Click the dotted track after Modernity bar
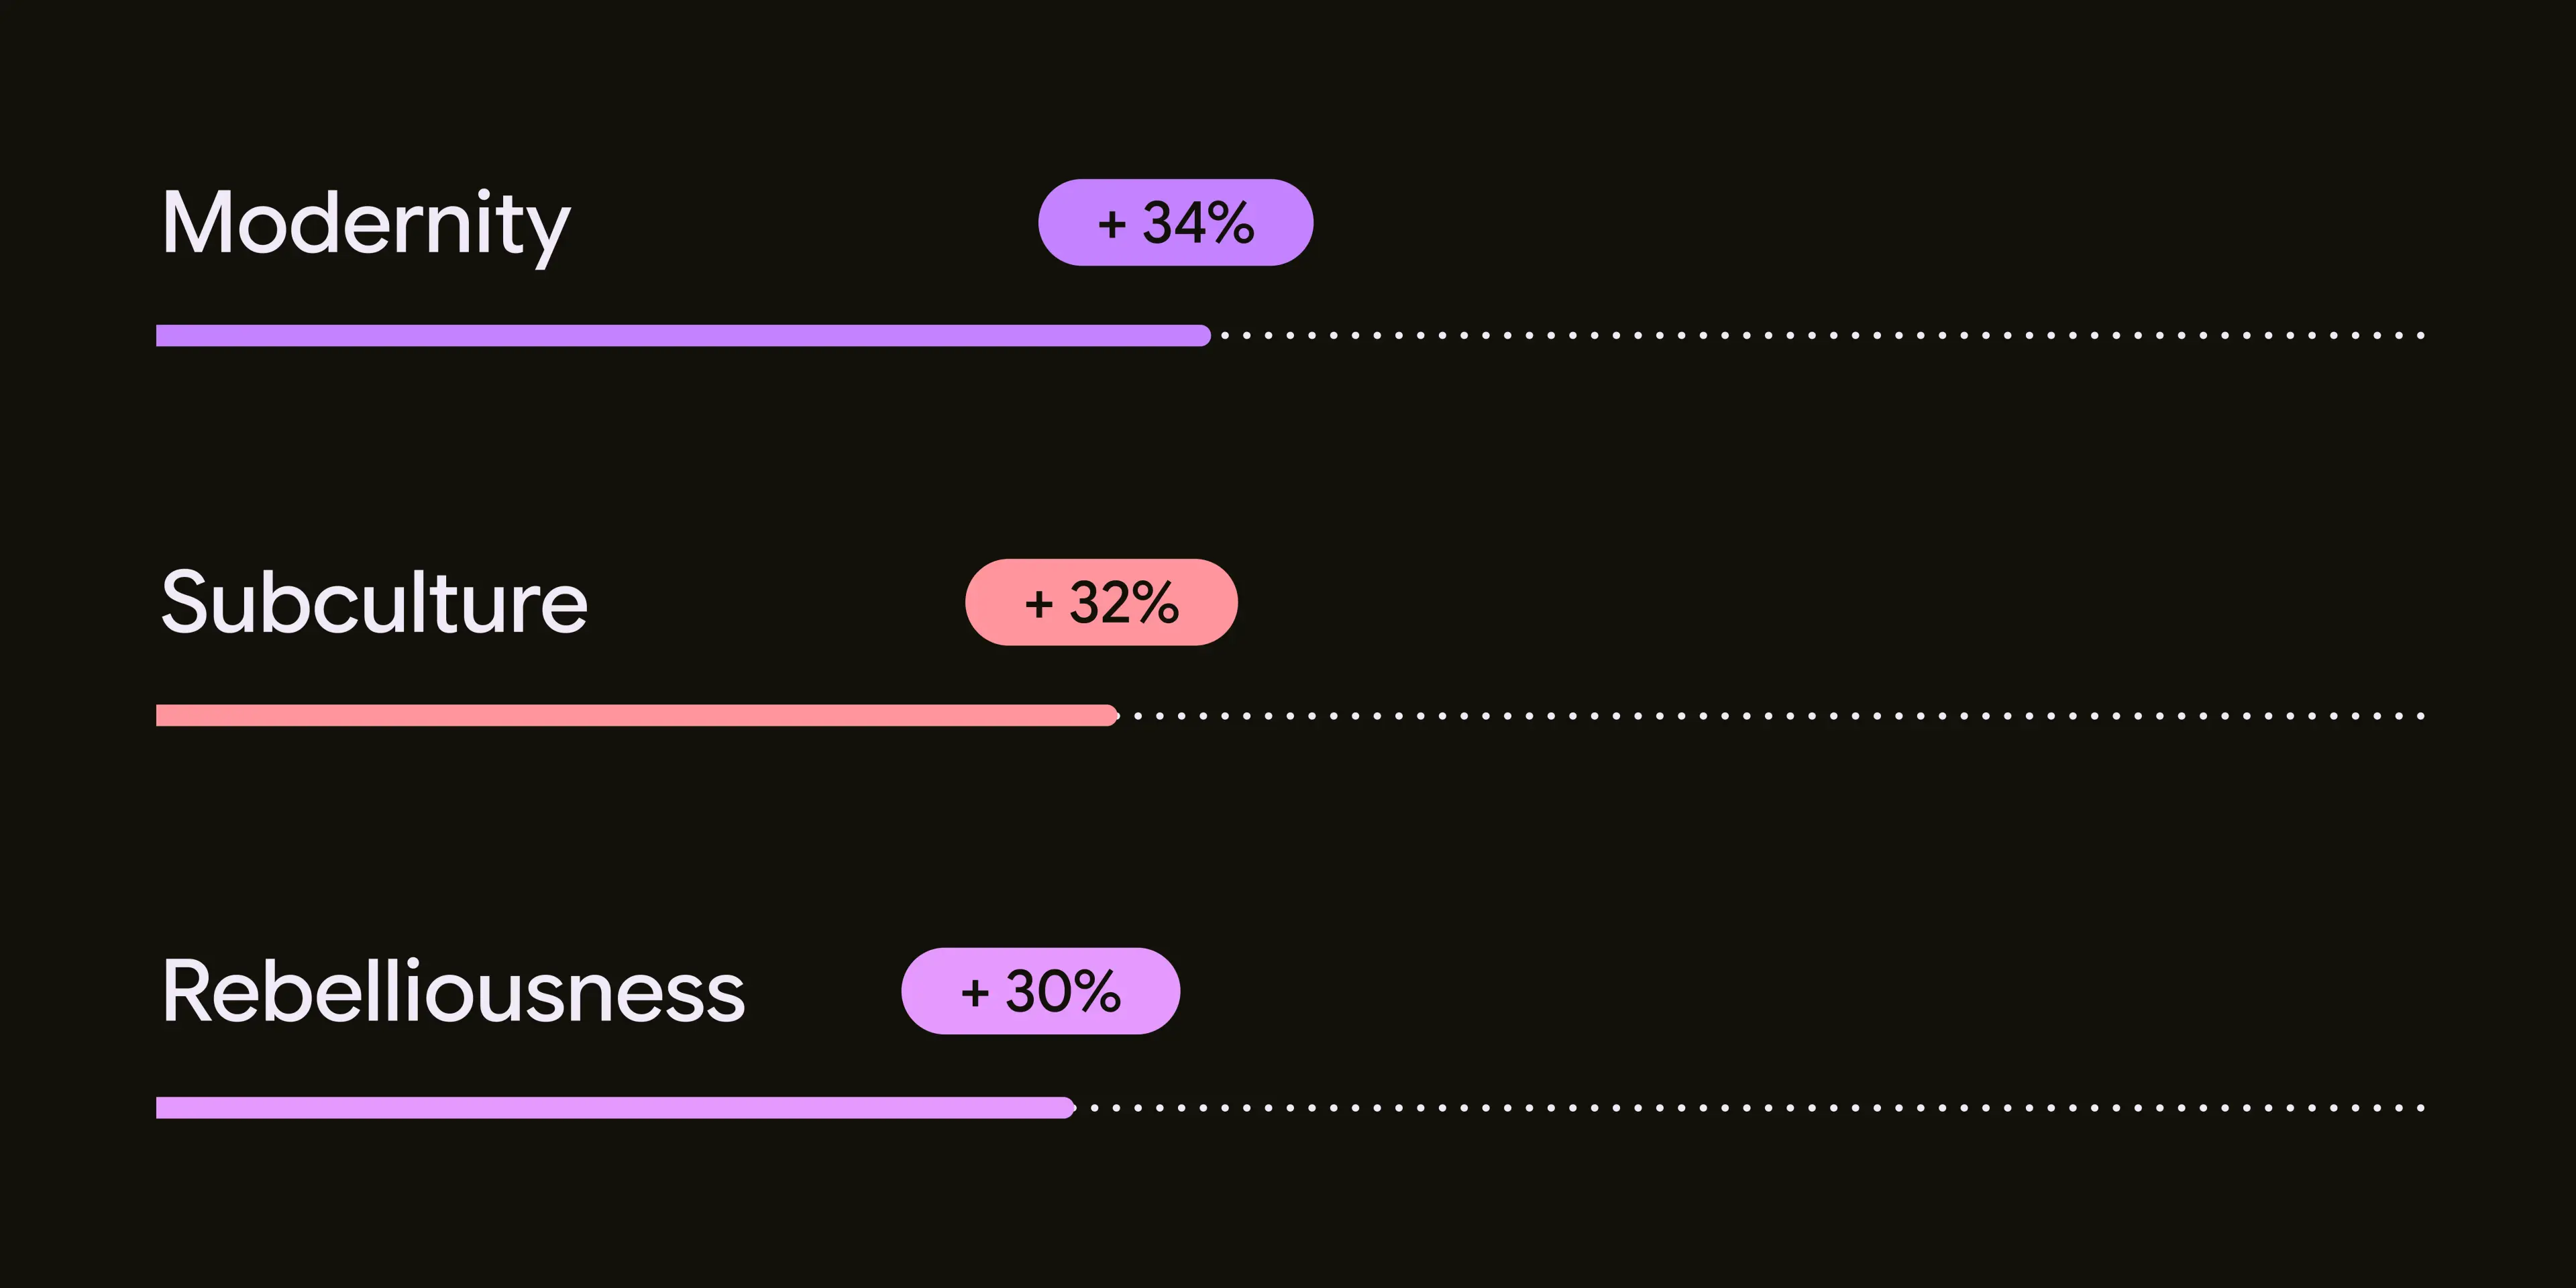This screenshot has height=1288, width=2576. click(x=1823, y=335)
